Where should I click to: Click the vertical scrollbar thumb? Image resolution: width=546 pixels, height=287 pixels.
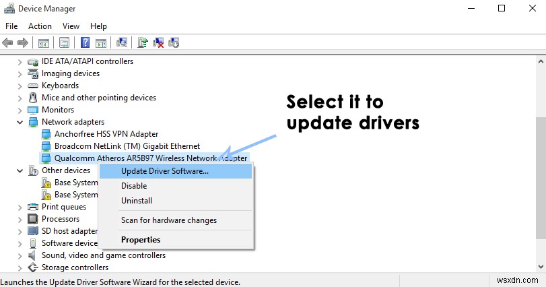click(x=541, y=178)
